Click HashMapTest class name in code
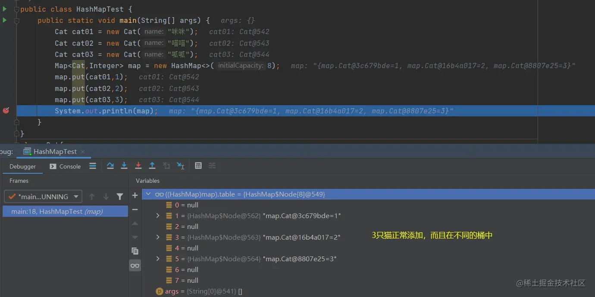The width and height of the screenshot is (595, 297). coord(100,9)
